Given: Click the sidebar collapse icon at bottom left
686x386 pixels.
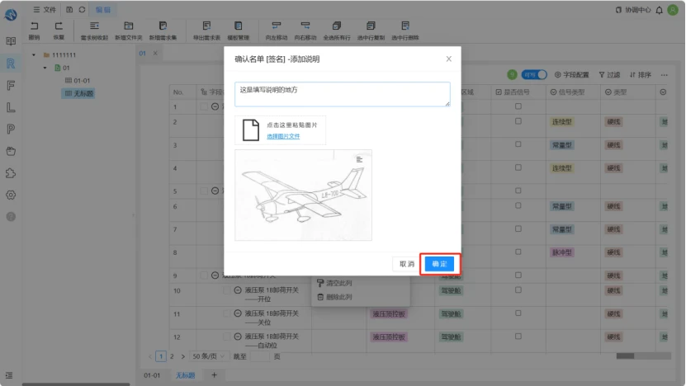Looking at the screenshot, I should [x=9, y=375].
